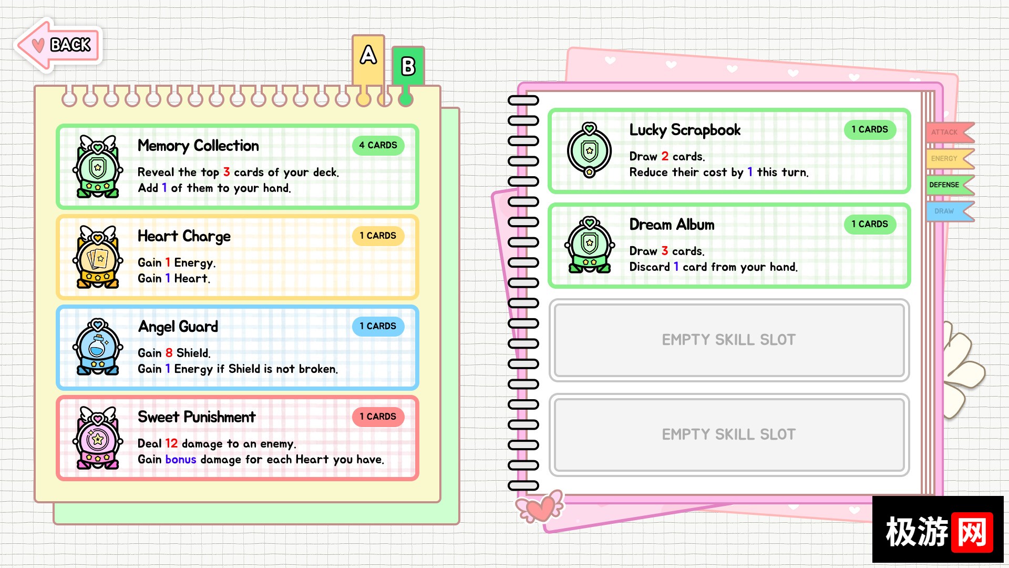The image size is (1009, 568).
Task: Click 'Gain 1 Heart.' description line
Action: click(x=174, y=279)
